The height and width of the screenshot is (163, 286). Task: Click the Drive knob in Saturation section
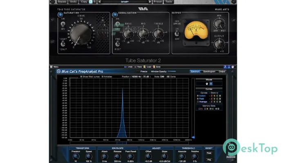point(80,34)
